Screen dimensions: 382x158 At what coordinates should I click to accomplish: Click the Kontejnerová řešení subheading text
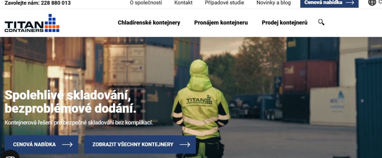tap(79, 122)
